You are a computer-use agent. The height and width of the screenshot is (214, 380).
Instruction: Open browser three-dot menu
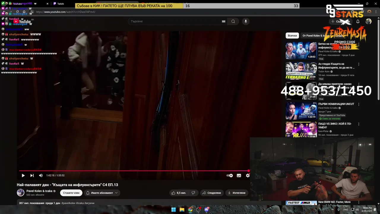pyautogui.click(x=376, y=12)
